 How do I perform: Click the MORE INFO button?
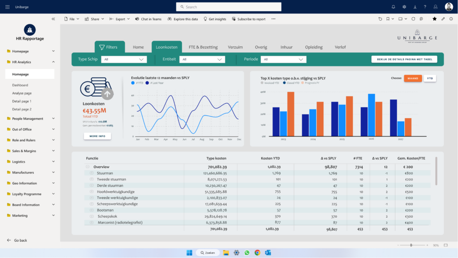pos(97,136)
